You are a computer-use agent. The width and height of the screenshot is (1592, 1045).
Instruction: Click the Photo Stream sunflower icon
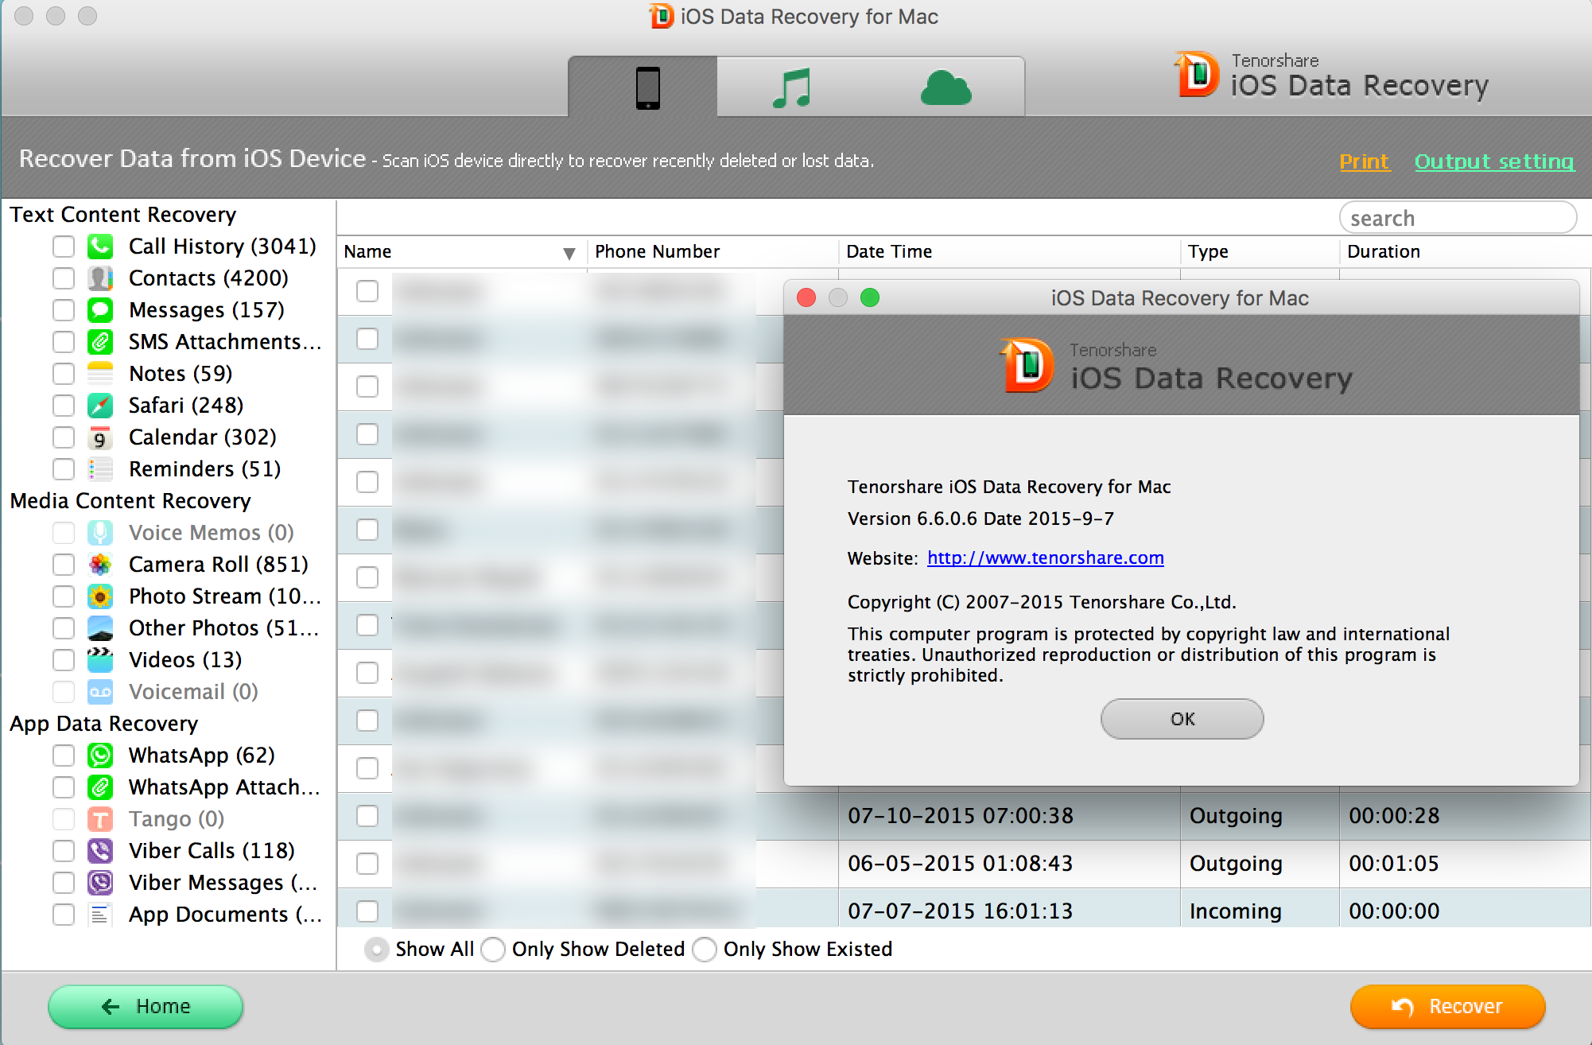(x=100, y=596)
